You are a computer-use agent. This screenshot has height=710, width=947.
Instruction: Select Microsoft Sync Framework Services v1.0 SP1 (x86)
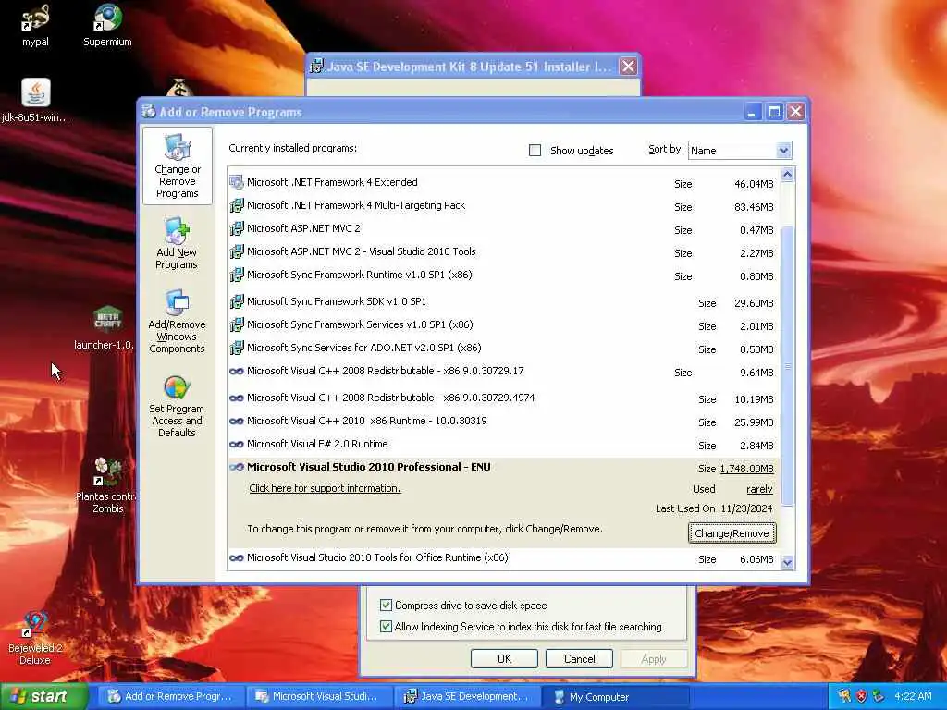[x=502, y=324]
